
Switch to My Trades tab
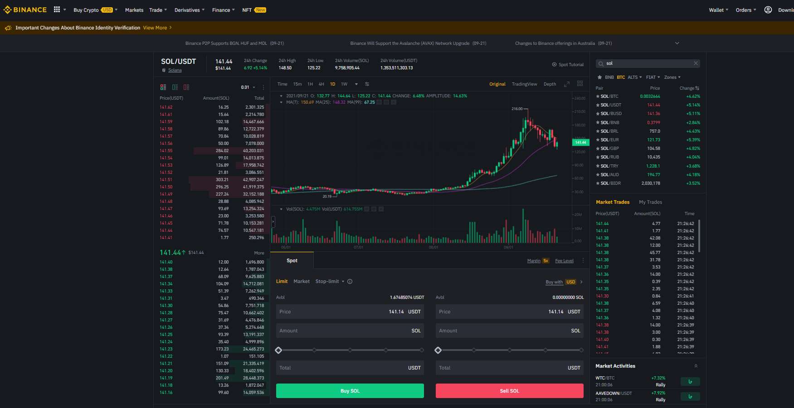click(650, 202)
